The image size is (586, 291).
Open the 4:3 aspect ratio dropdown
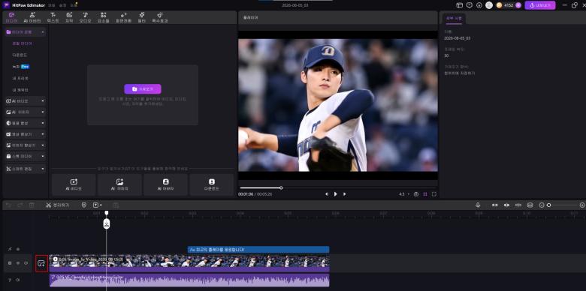pos(404,194)
